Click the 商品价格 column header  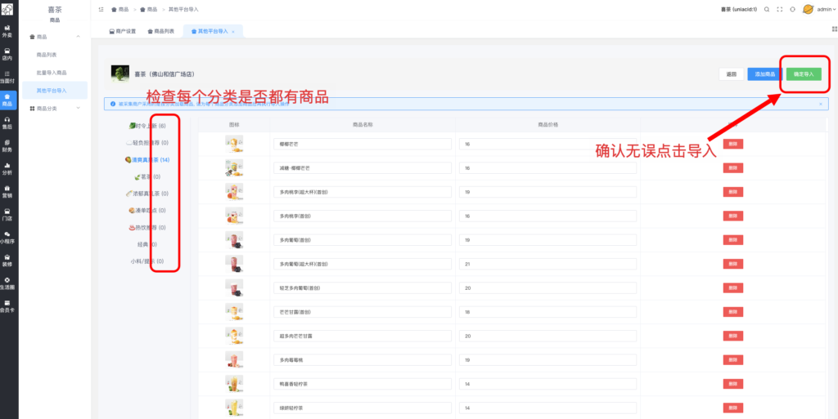[547, 124]
